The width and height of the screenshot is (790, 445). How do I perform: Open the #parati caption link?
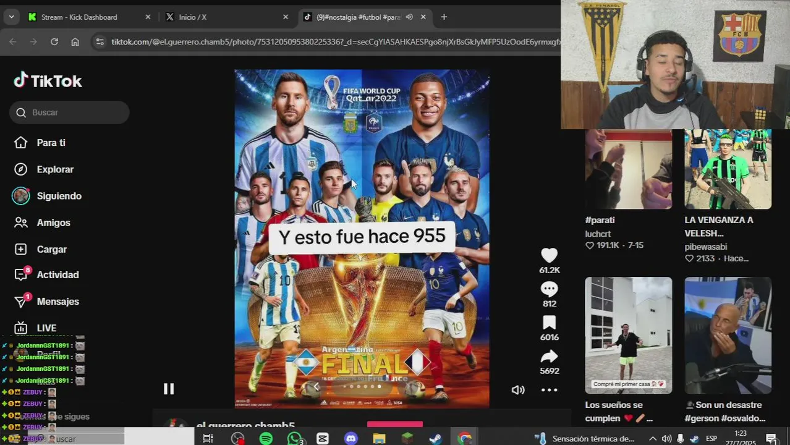point(600,220)
